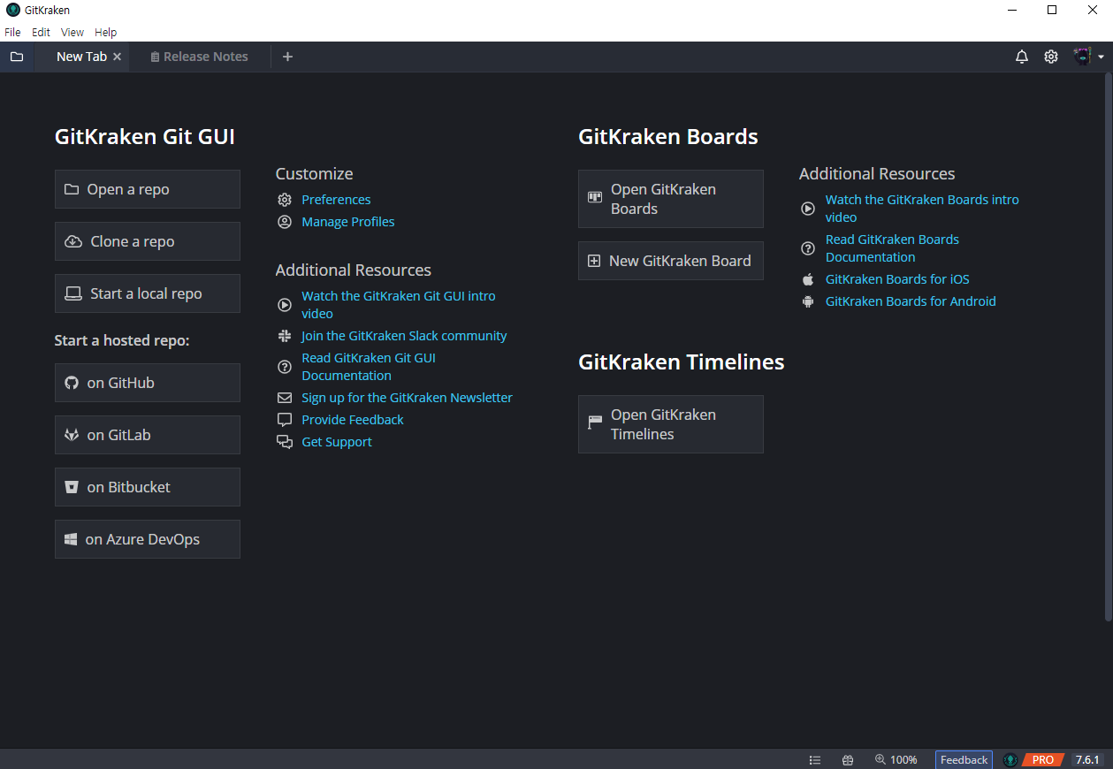Click Start a local repo button
This screenshot has height=769, width=1113.
click(x=148, y=293)
